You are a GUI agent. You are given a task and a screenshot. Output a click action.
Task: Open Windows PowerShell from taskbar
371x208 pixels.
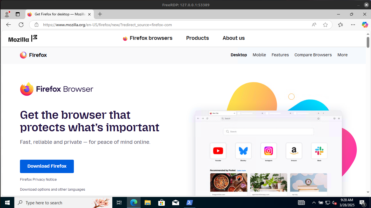(189, 203)
